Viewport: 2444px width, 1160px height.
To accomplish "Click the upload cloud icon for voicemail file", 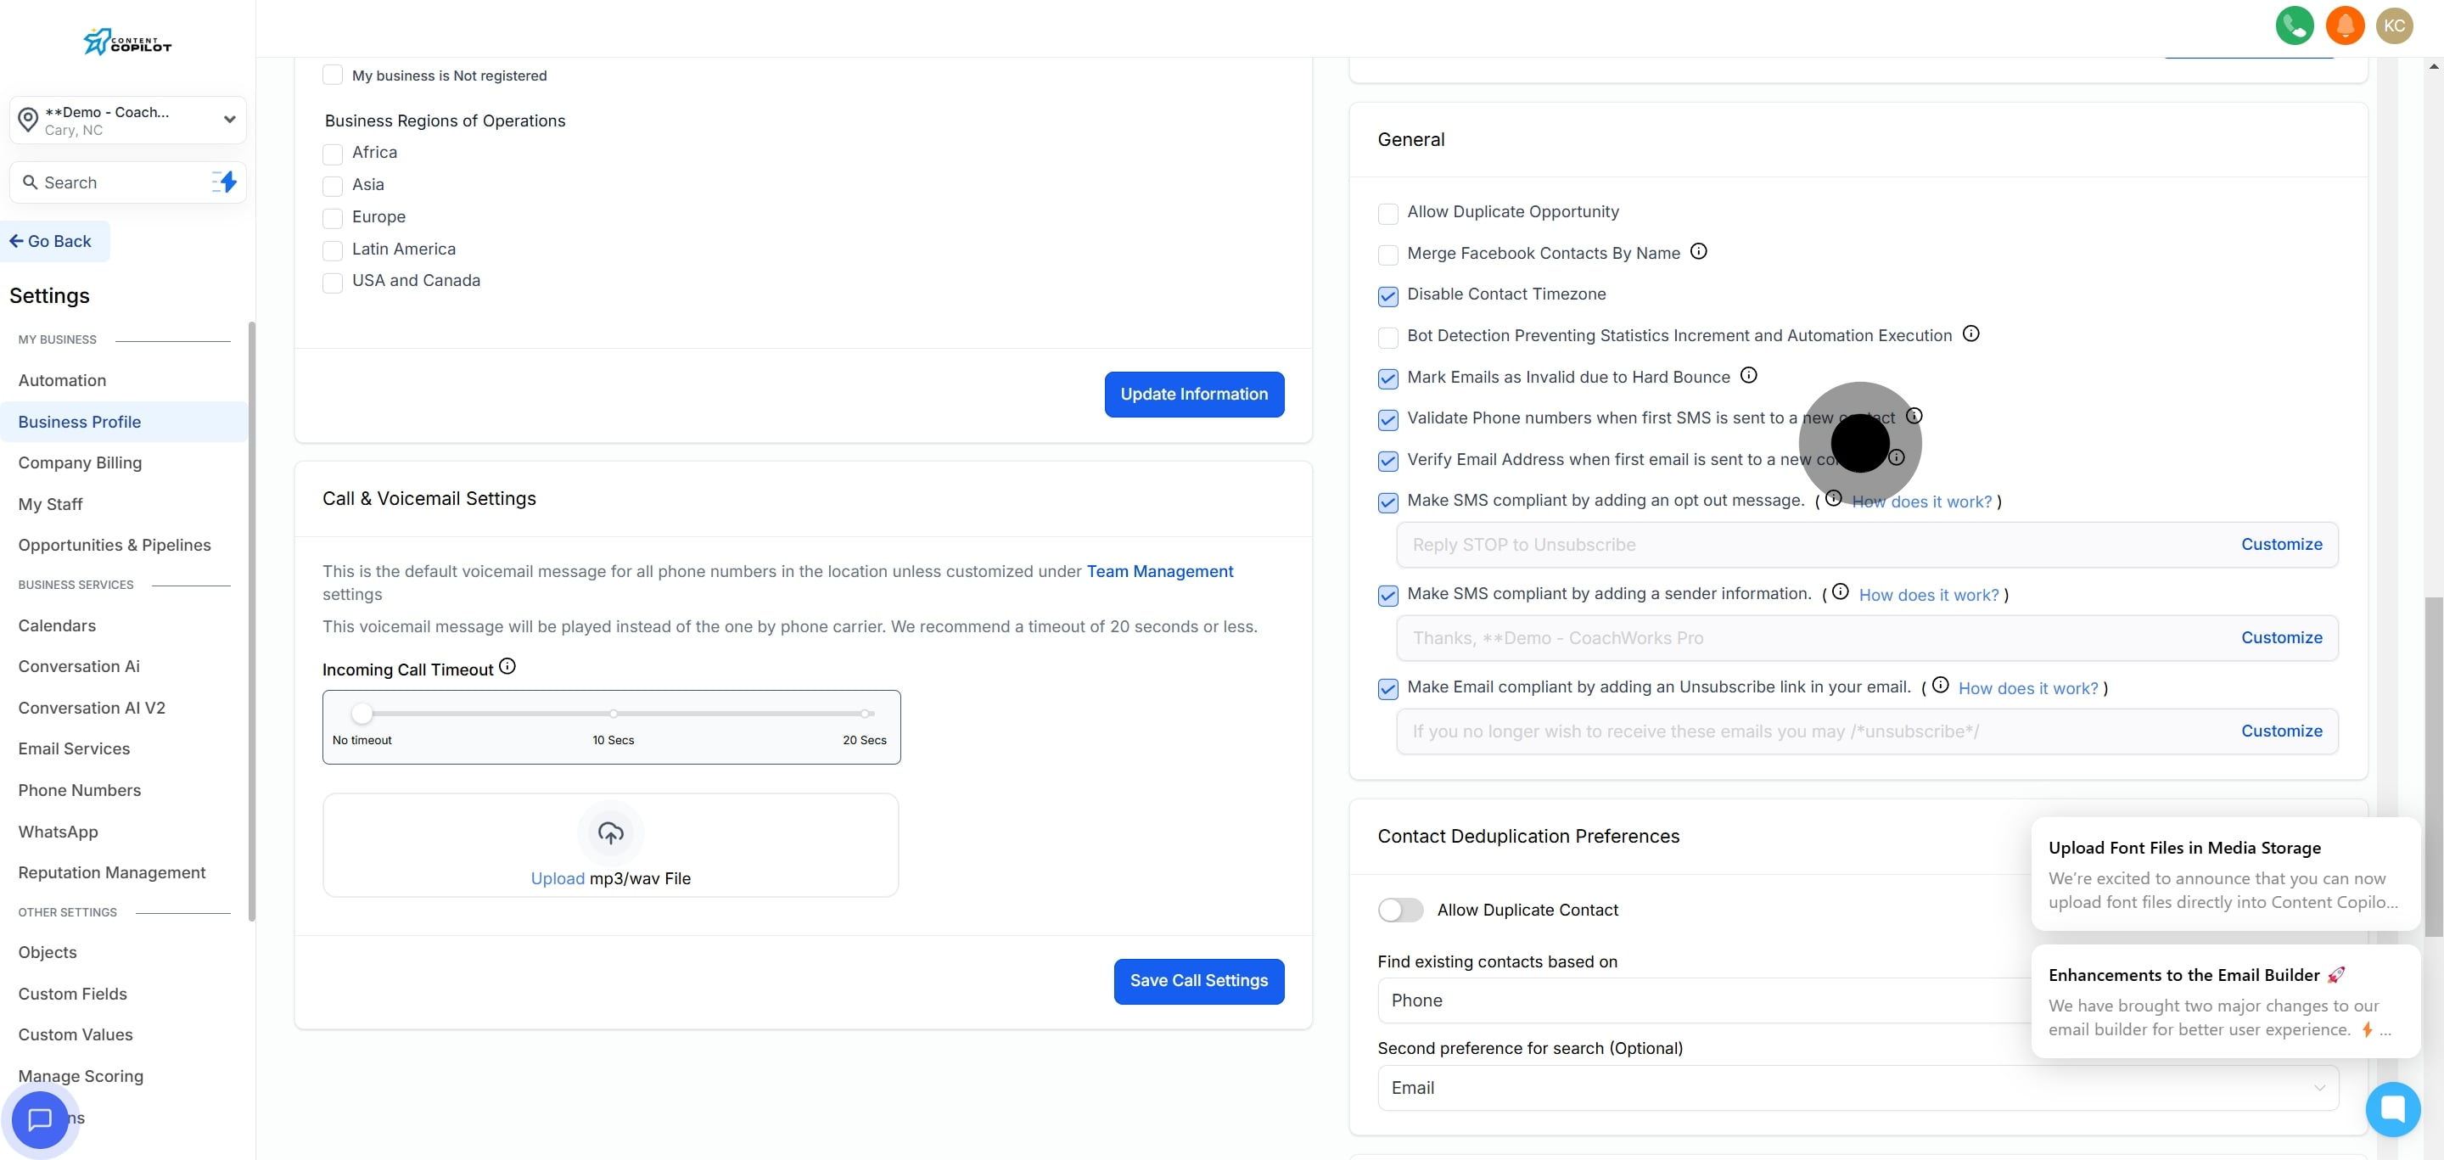I will 610,832.
